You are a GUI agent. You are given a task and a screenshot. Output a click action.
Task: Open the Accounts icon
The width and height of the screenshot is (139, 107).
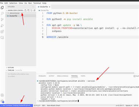(2, 95)
